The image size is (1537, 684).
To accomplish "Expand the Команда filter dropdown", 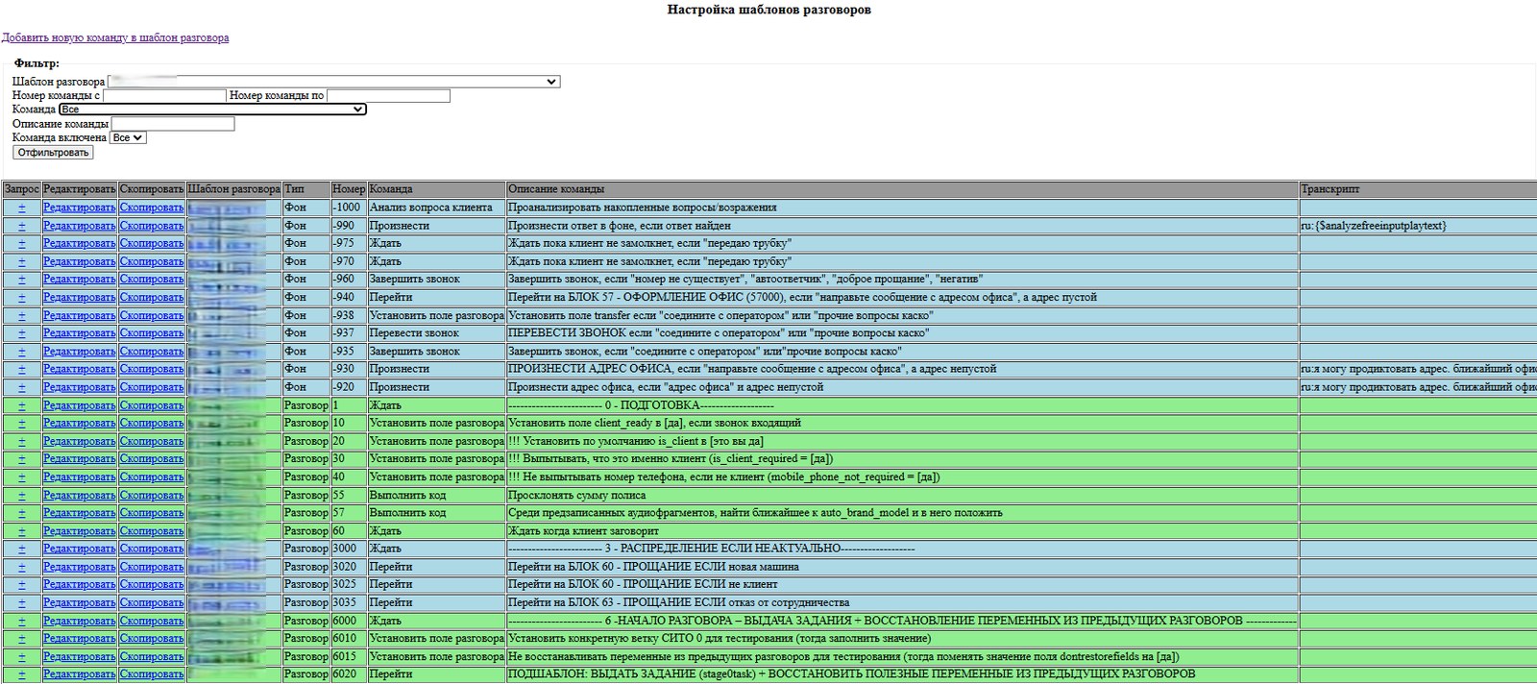I will pos(212,110).
